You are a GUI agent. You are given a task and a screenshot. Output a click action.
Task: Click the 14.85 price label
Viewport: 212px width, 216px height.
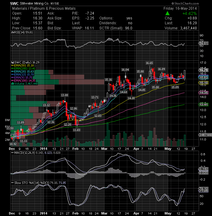142,90
